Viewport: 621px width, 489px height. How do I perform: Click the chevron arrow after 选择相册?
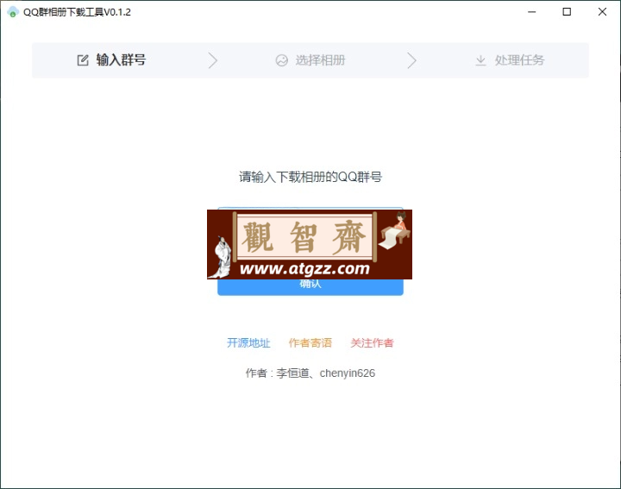click(x=412, y=60)
